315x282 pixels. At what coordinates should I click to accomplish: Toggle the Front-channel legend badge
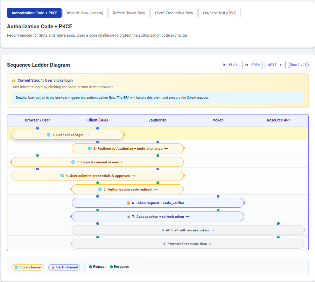click(28, 267)
